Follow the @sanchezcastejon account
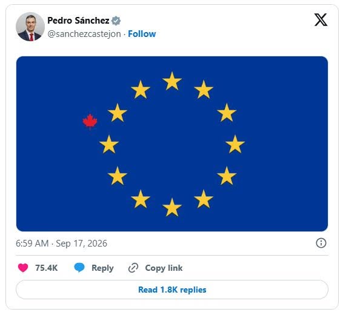The image size is (343, 315). click(x=142, y=34)
